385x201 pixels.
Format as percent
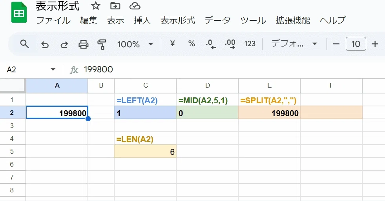(192, 44)
